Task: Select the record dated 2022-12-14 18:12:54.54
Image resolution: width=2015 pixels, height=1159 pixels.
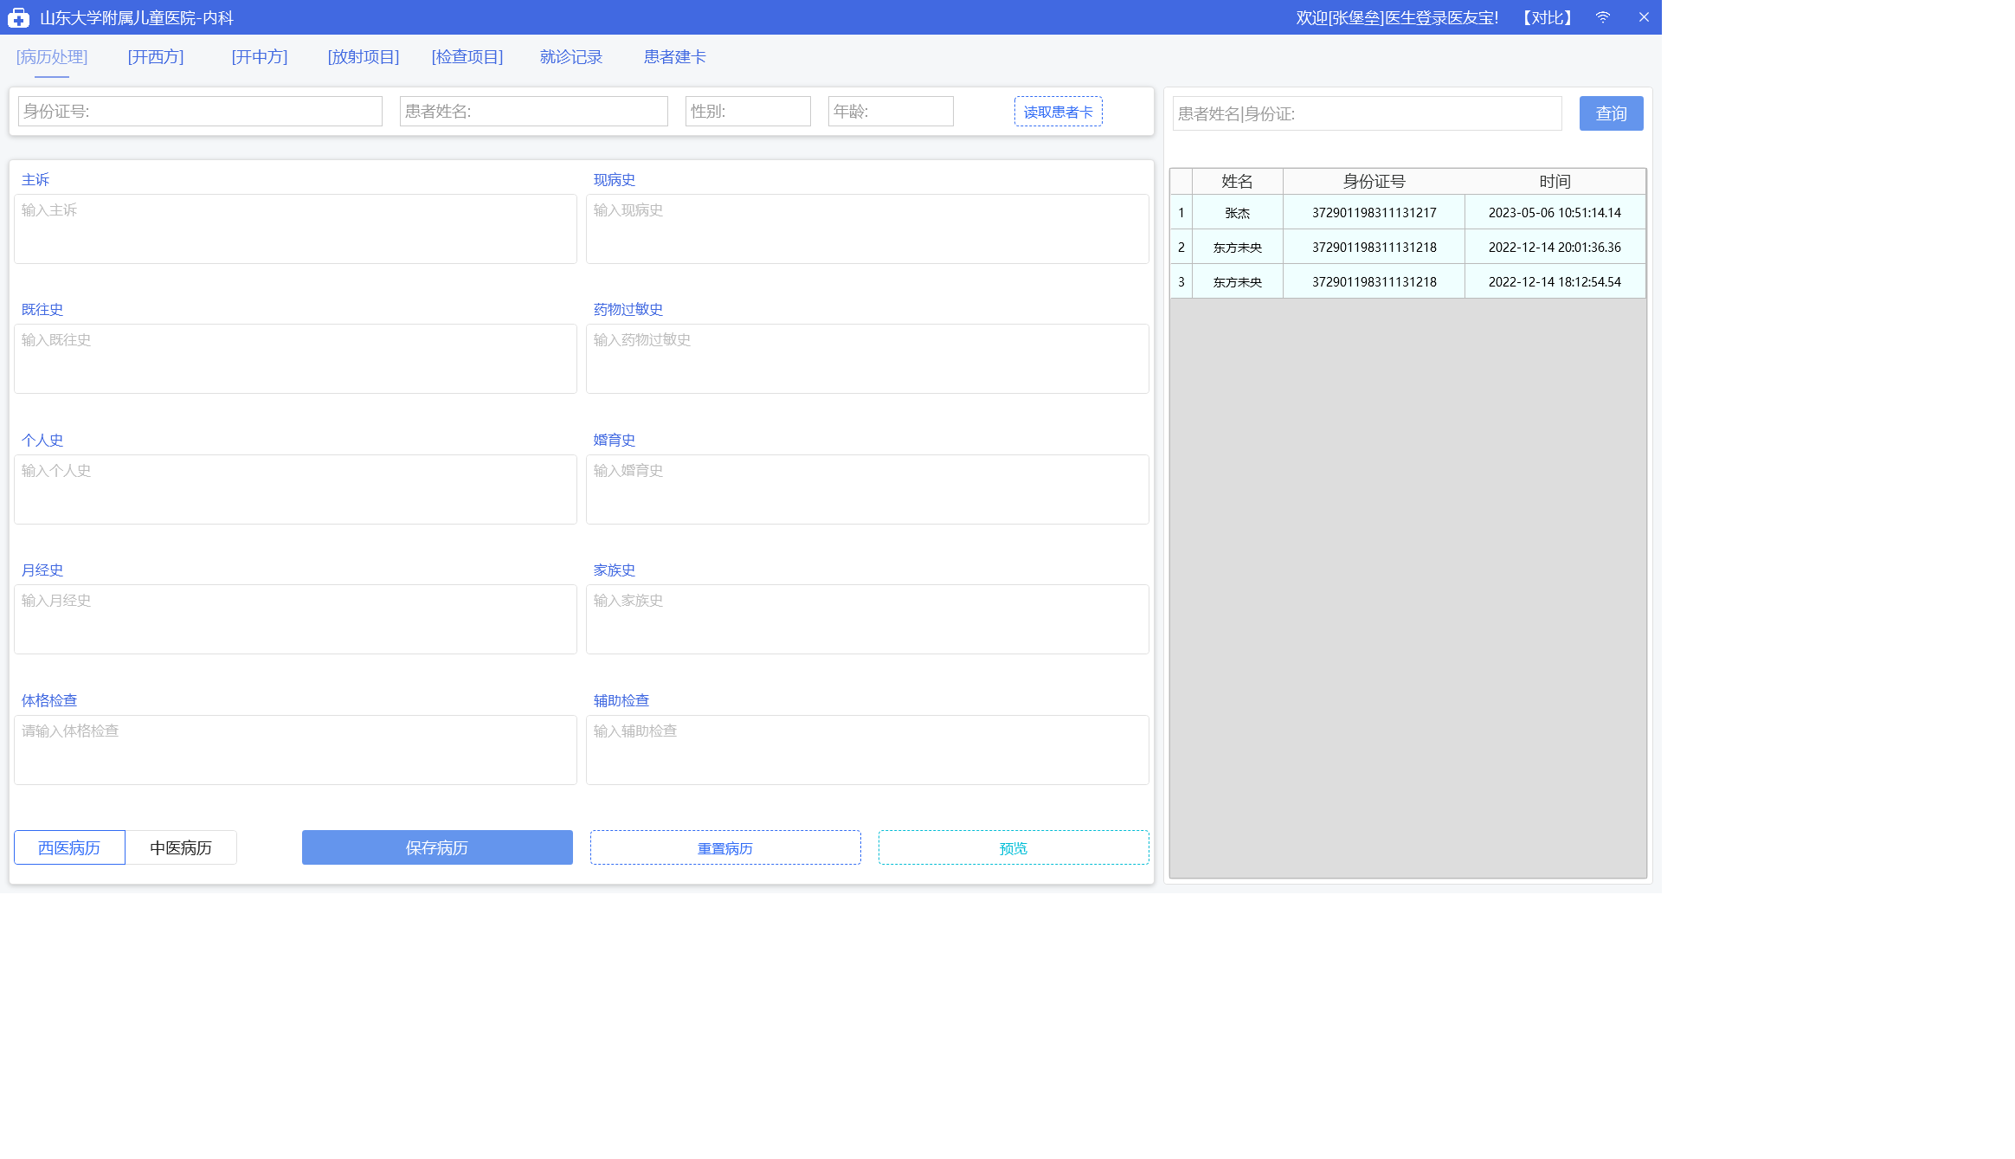Action: point(1555,282)
